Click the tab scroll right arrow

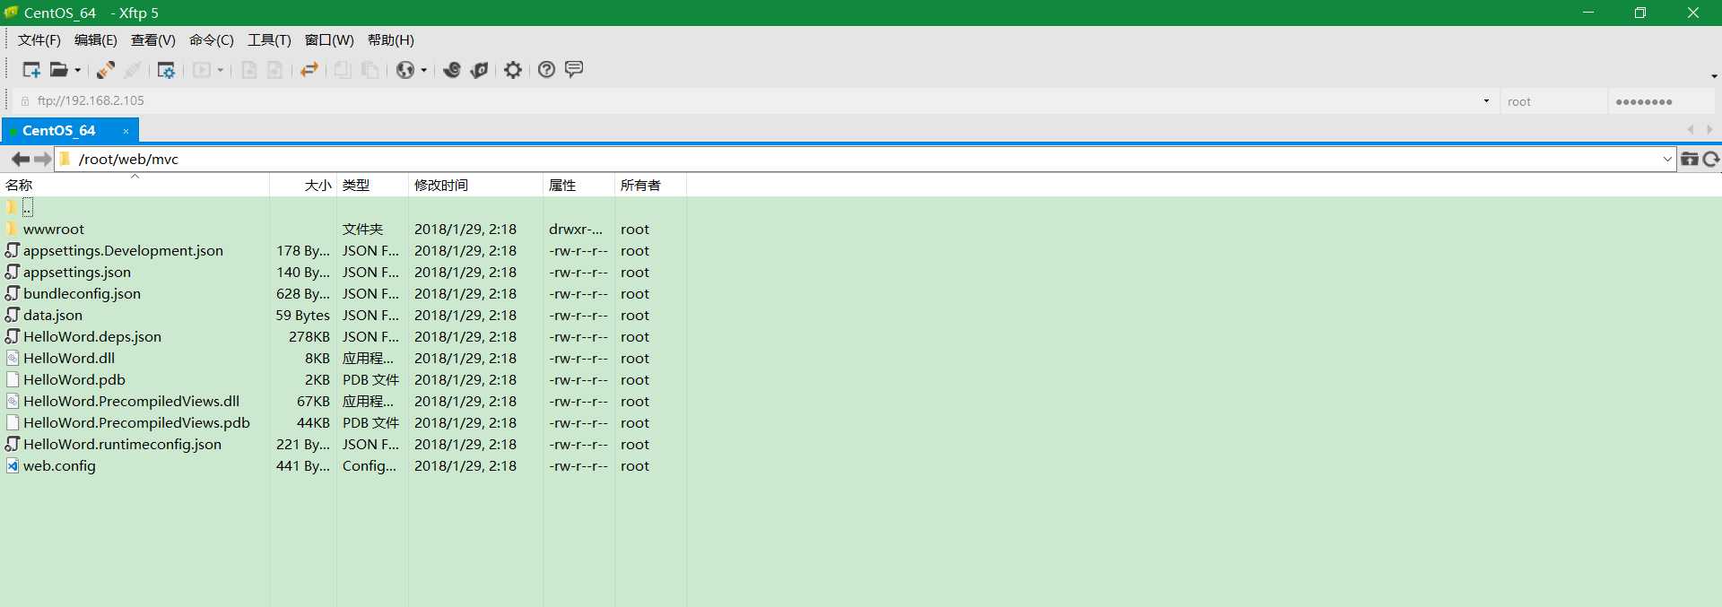point(1709,131)
